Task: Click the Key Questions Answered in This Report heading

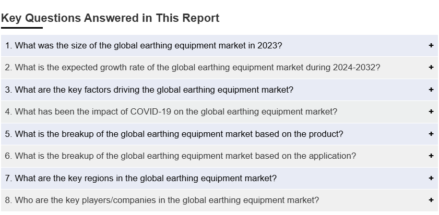Action: click(x=110, y=18)
